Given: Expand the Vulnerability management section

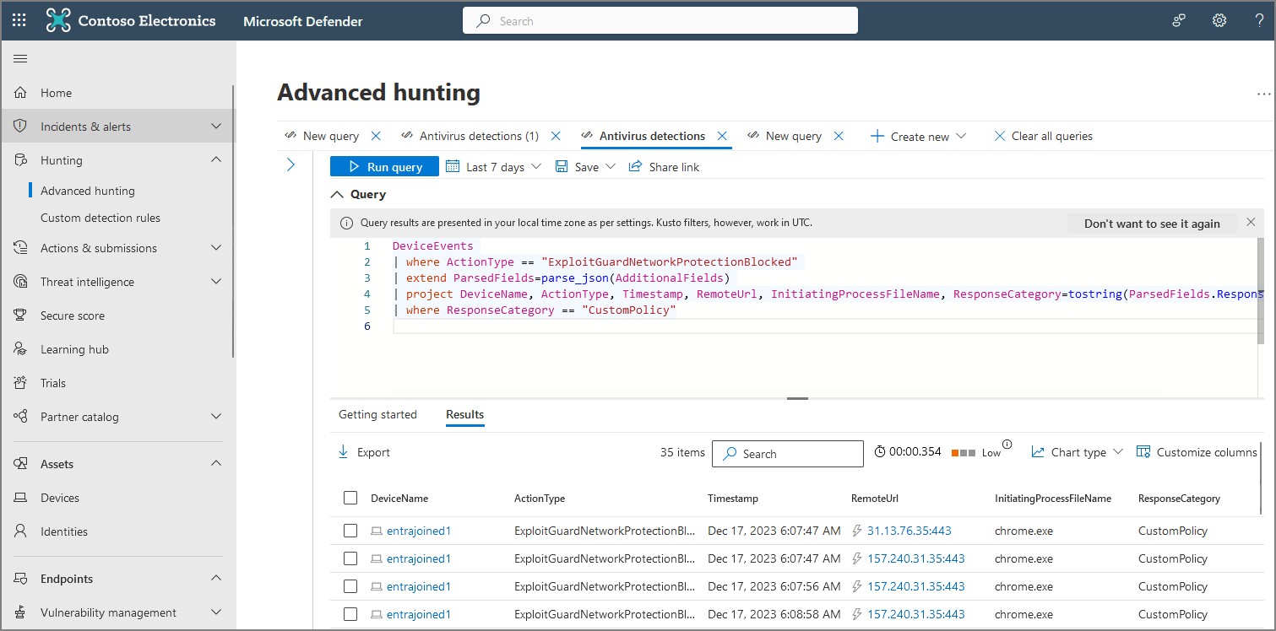Looking at the screenshot, I should pyautogui.click(x=216, y=612).
